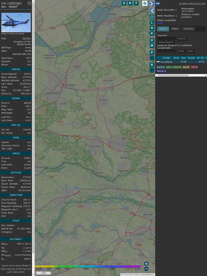Screen dimensions: 207x276
Task: Close the selected aircraft info panel
Action: pos(29,3)
